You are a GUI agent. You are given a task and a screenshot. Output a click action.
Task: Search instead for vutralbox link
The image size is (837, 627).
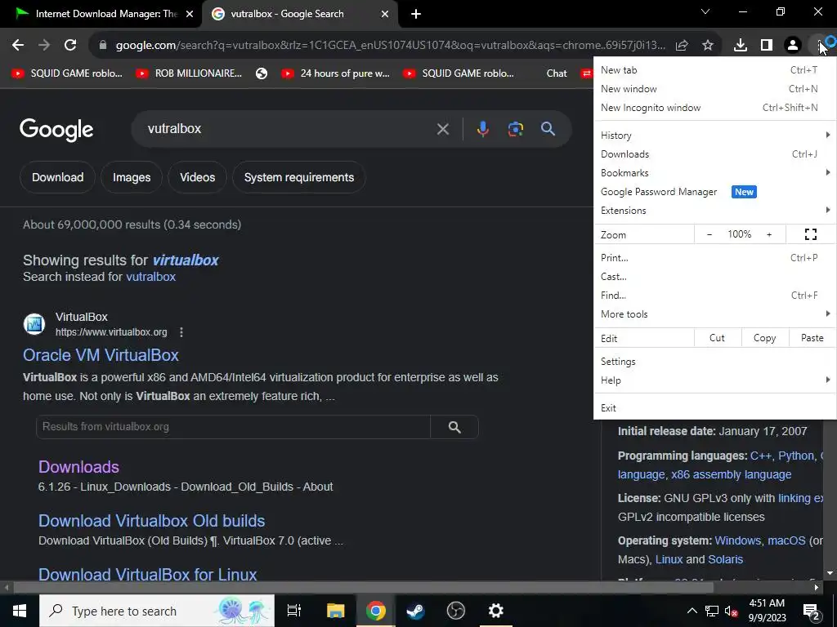pyautogui.click(x=150, y=277)
